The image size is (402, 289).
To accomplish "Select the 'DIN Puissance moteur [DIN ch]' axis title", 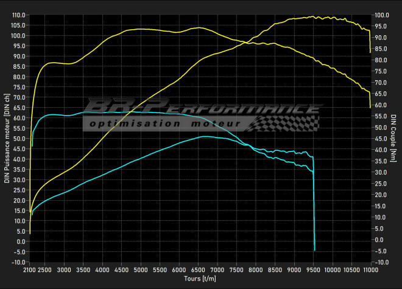I will (7, 140).
